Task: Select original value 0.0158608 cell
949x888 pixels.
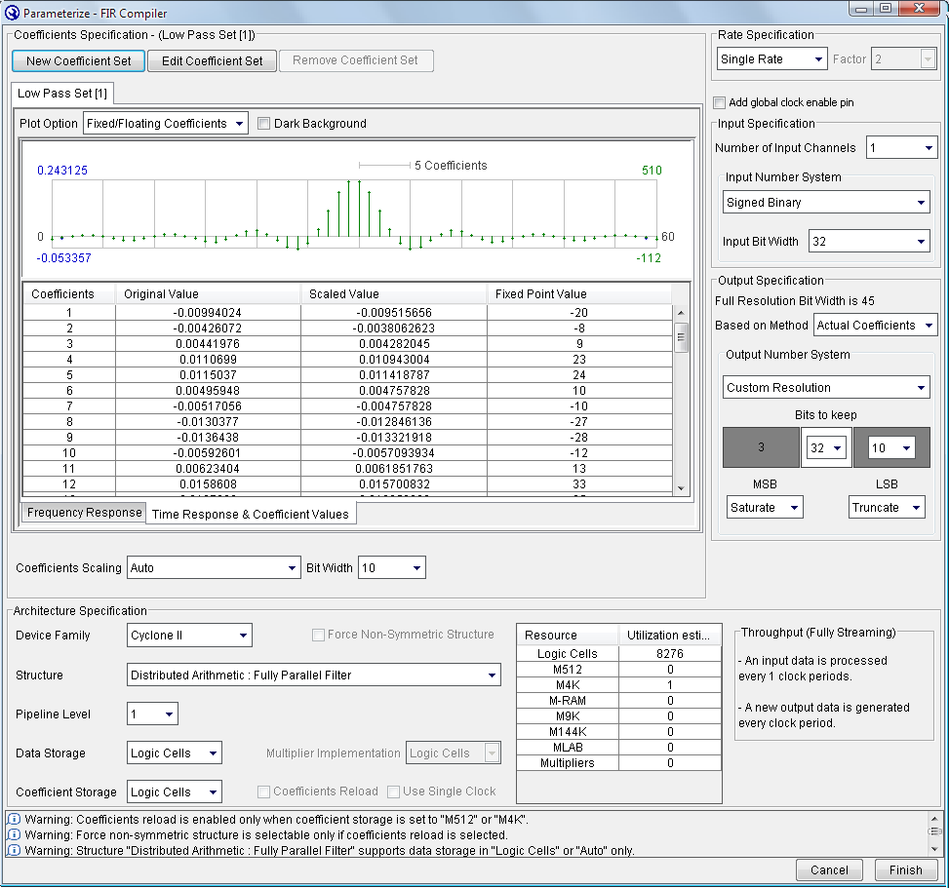Action: 208,483
